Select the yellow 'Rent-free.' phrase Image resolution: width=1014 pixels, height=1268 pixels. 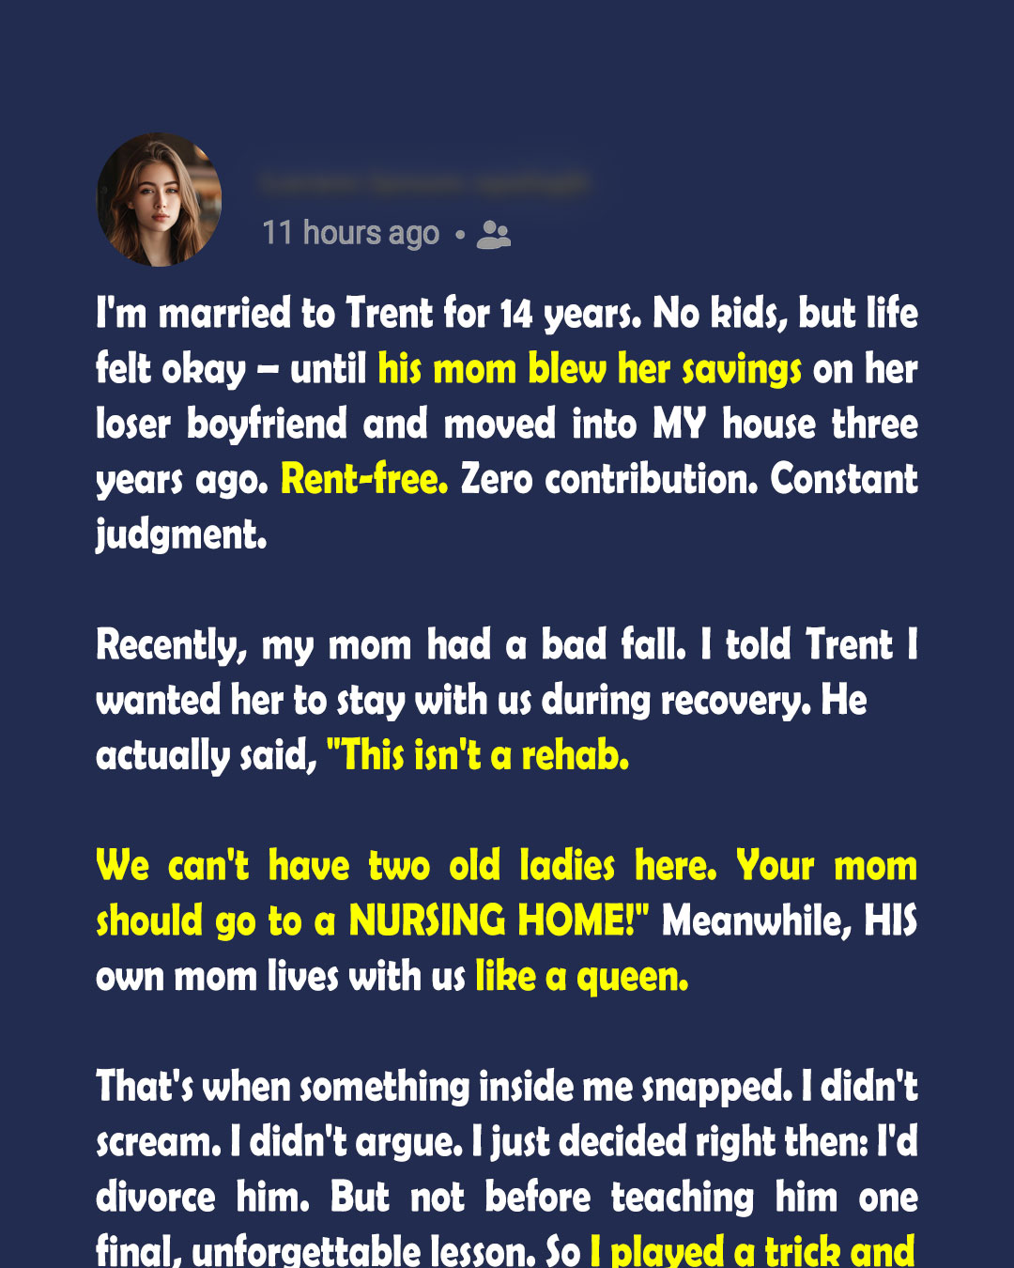tap(364, 479)
